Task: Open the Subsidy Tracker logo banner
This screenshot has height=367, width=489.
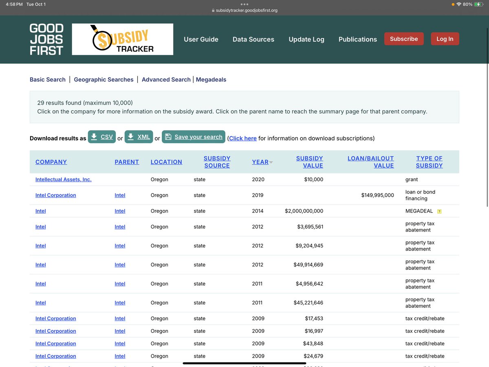Action: [123, 39]
